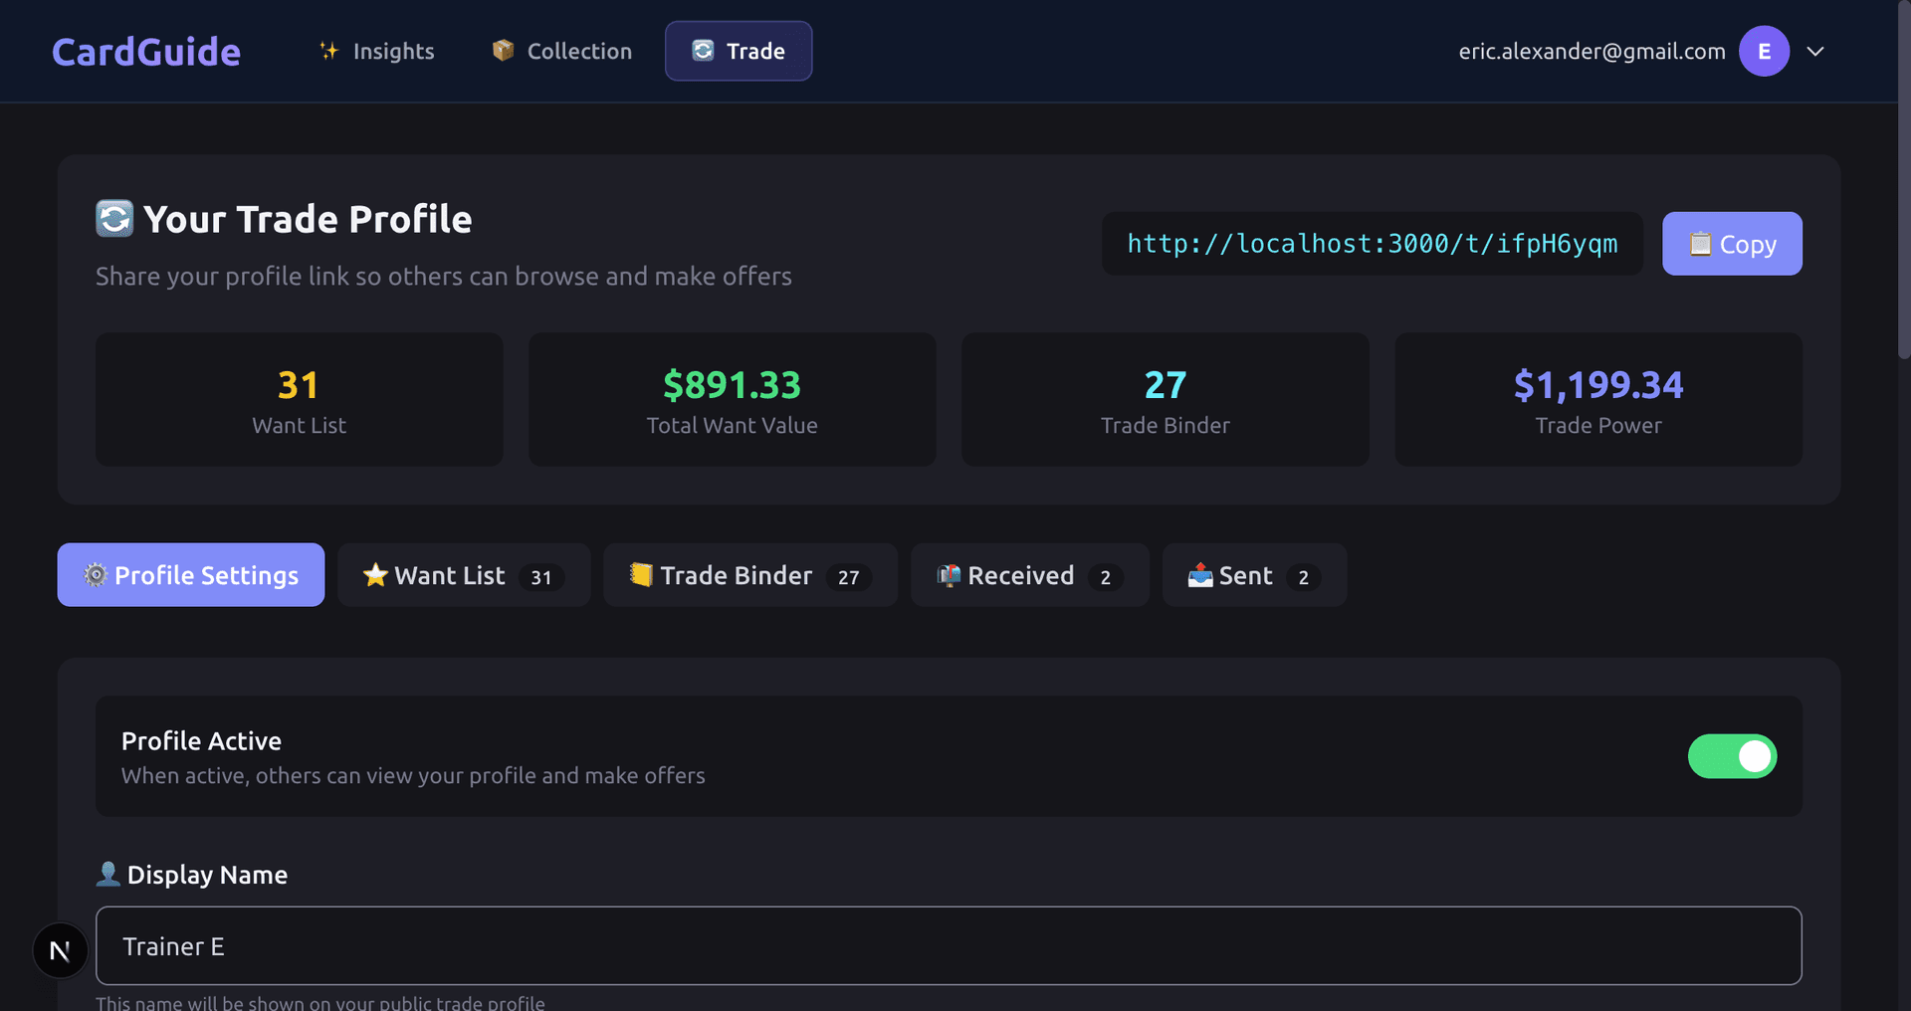Image resolution: width=1911 pixels, height=1011 pixels.
Task: Expand the account dropdown chevron
Action: [1815, 51]
